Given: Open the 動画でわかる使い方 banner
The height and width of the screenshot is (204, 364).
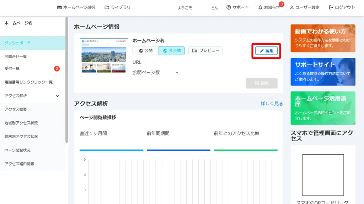Looking at the screenshot, I should point(322,38).
